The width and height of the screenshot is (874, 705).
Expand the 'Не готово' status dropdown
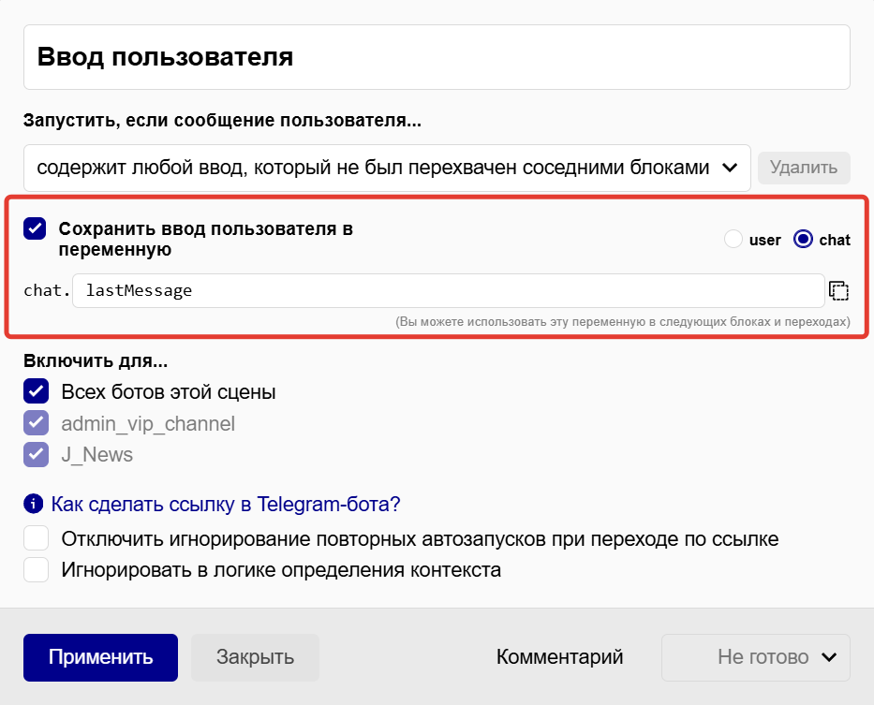755,657
